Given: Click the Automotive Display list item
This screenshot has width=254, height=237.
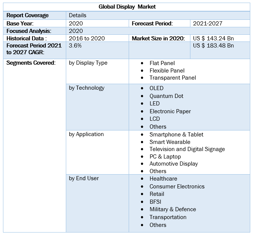Looking at the screenshot, I should click(174, 163).
